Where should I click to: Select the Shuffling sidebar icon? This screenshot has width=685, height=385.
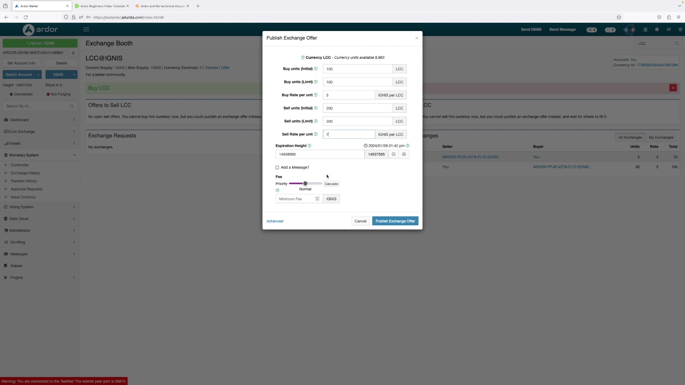5,242
